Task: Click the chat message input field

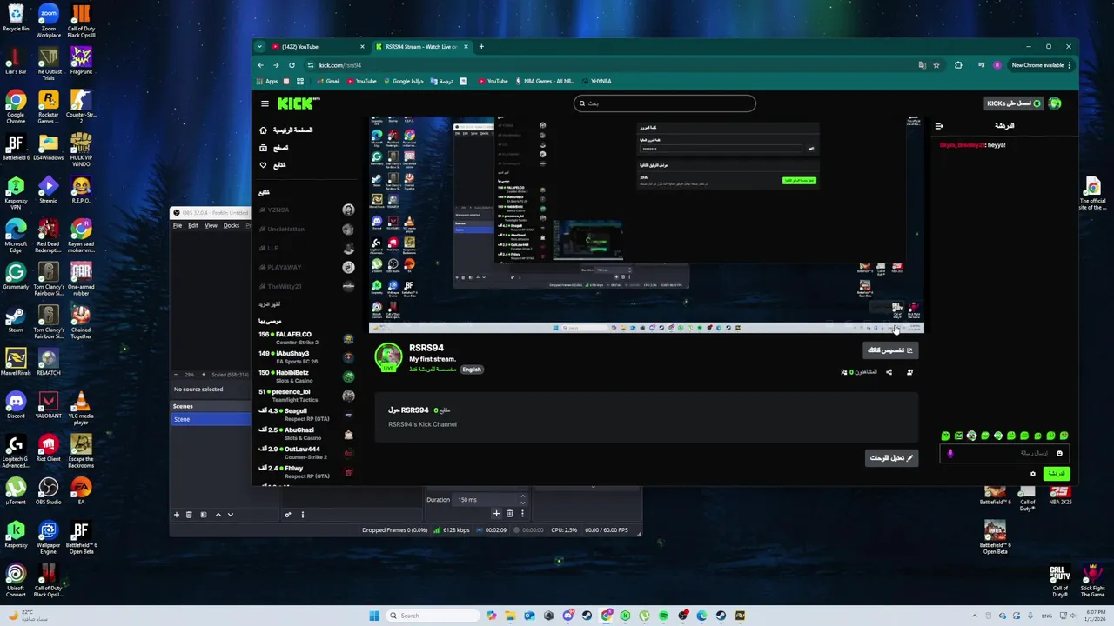Action: pyautogui.click(x=1004, y=453)
